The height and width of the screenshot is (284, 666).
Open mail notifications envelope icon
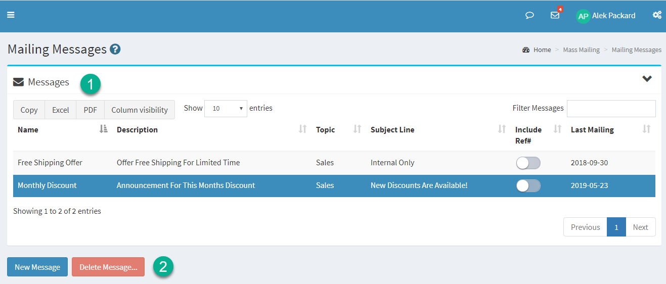pyautogui.click(x=555, y=15)
